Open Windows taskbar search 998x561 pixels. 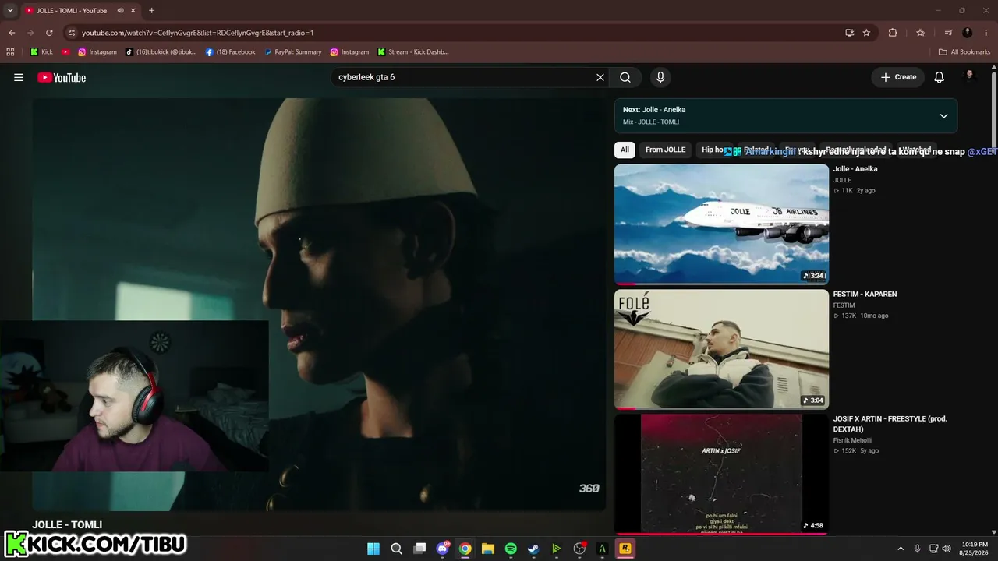pyautogui.click(x=396, y=549)
